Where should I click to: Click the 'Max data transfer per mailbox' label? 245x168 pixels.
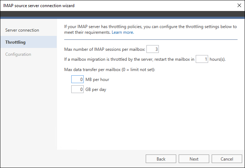click(110, 70)
